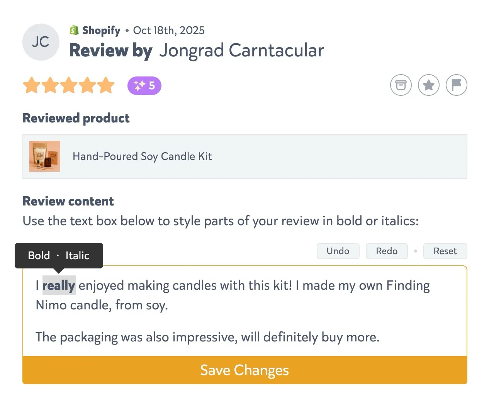
Task: Toggle Bold formatting on the selected word
Action: [39, 255]
